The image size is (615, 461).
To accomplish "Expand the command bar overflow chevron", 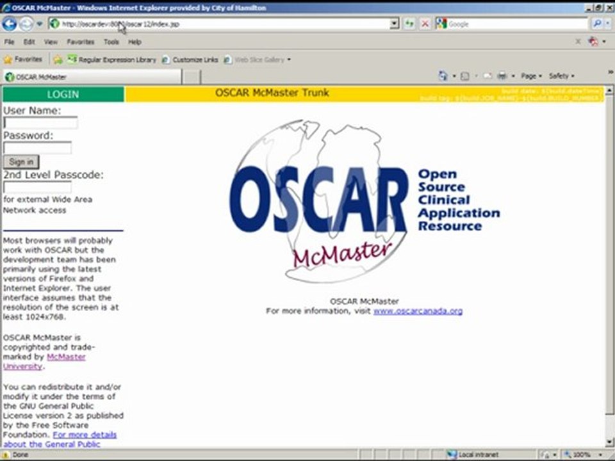I will click(611, 72).
